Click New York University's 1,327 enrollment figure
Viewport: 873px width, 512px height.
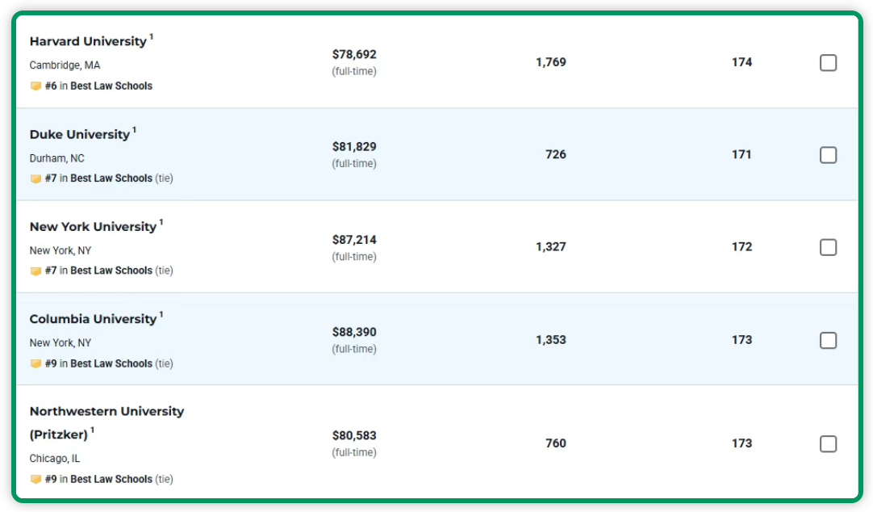point(551,247)
